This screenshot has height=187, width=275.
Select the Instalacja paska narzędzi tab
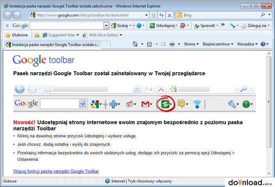click(x=53, y=45)
